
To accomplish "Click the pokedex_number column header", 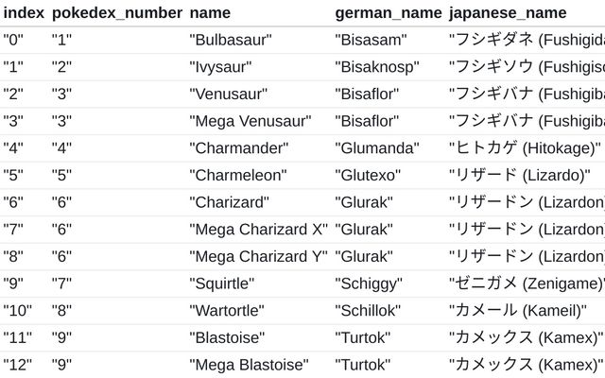I will point(115,12).
